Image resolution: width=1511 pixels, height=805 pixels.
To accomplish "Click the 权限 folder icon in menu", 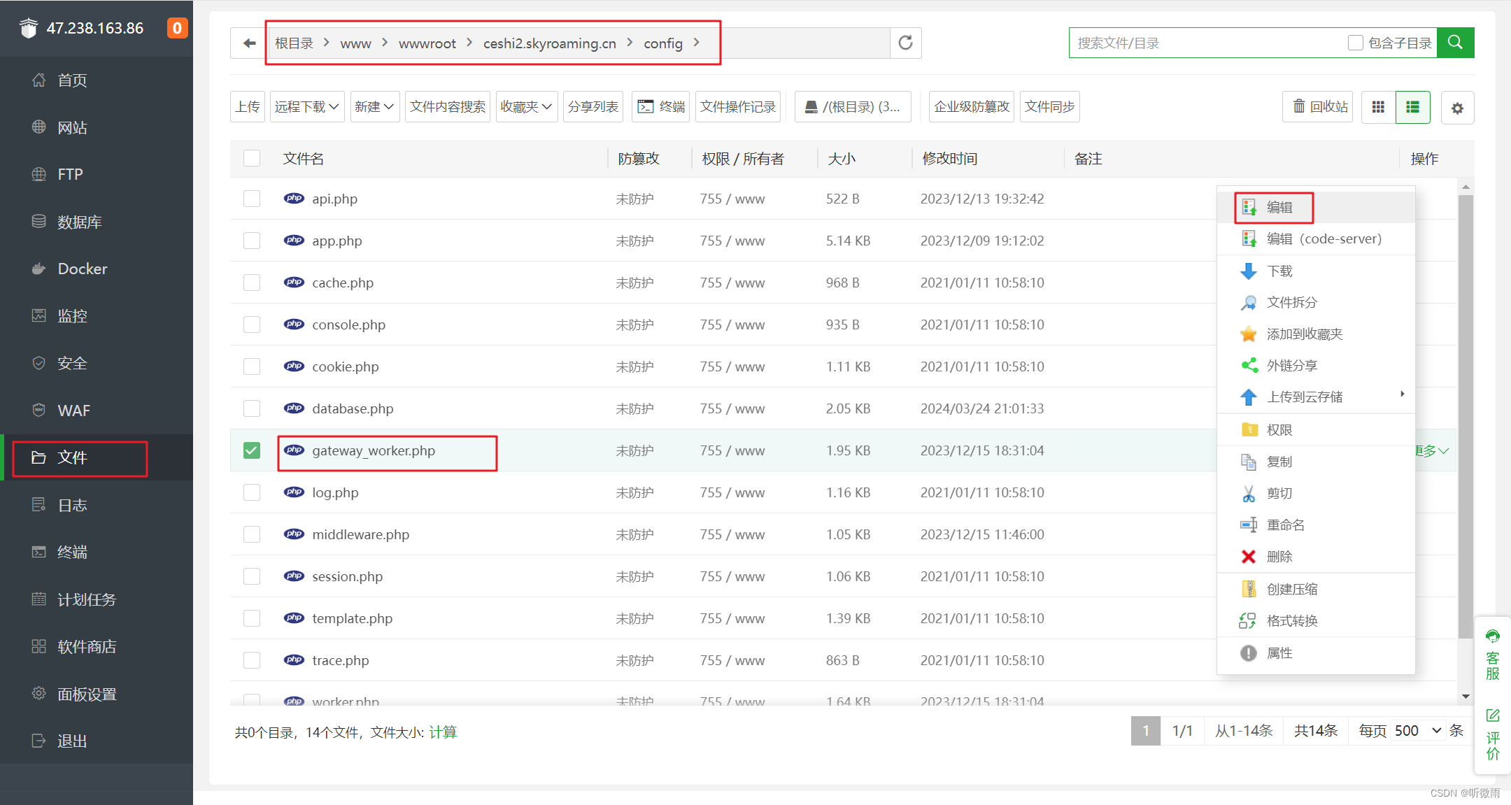I will tap(1249, 430).
